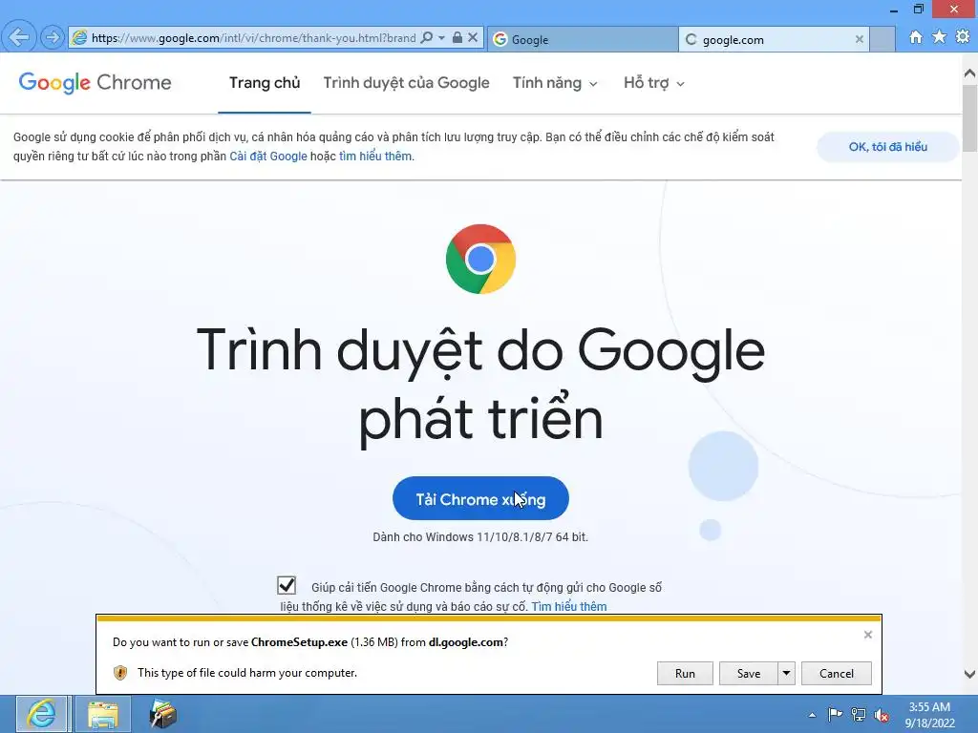Click the security shield warning icon
The image size is (978, 733).
point(120,673)
